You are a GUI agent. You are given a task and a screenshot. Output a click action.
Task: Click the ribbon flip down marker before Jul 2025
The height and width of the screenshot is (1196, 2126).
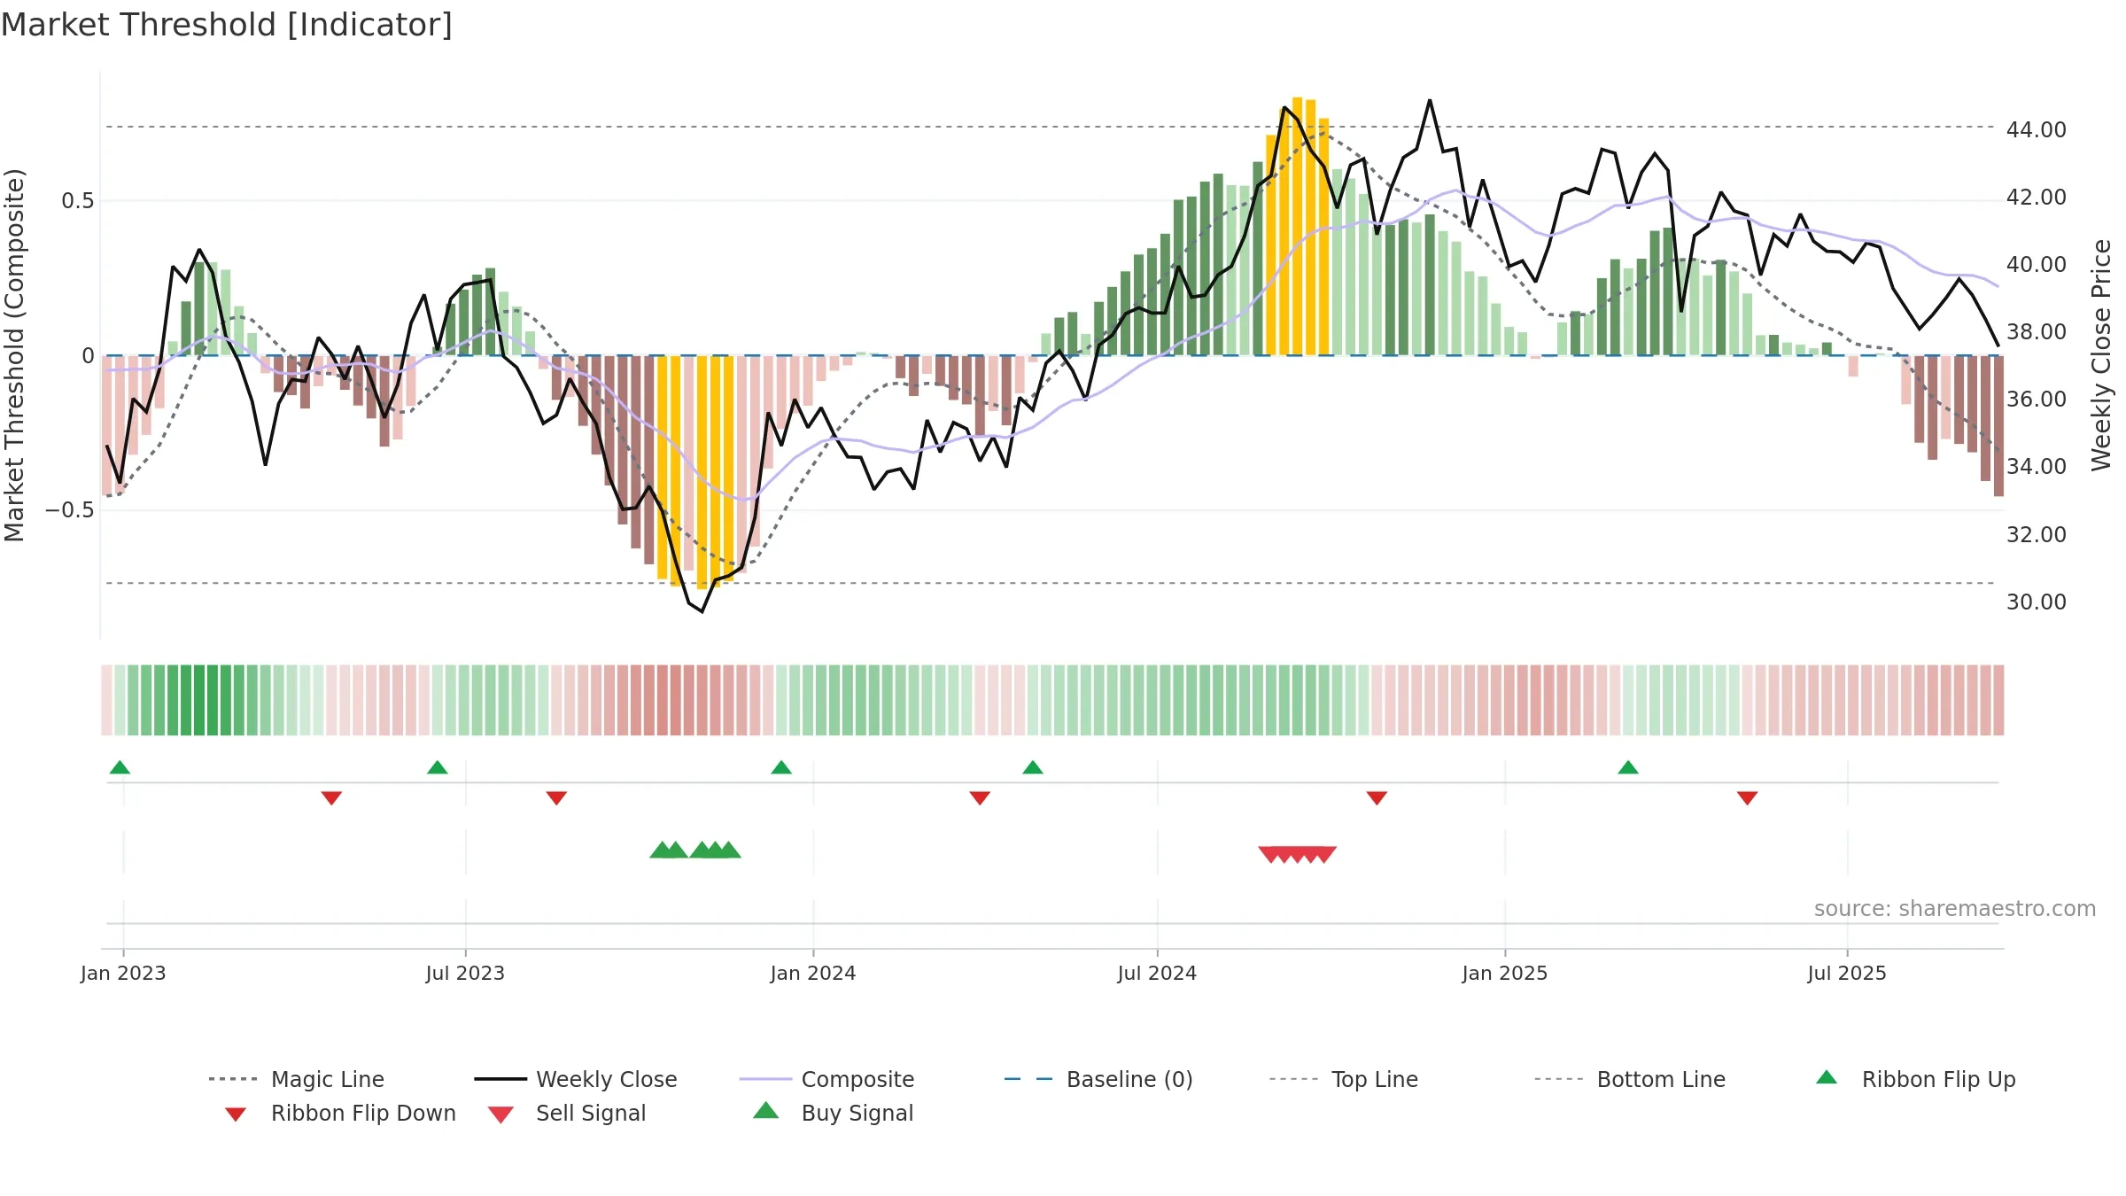1747,798
